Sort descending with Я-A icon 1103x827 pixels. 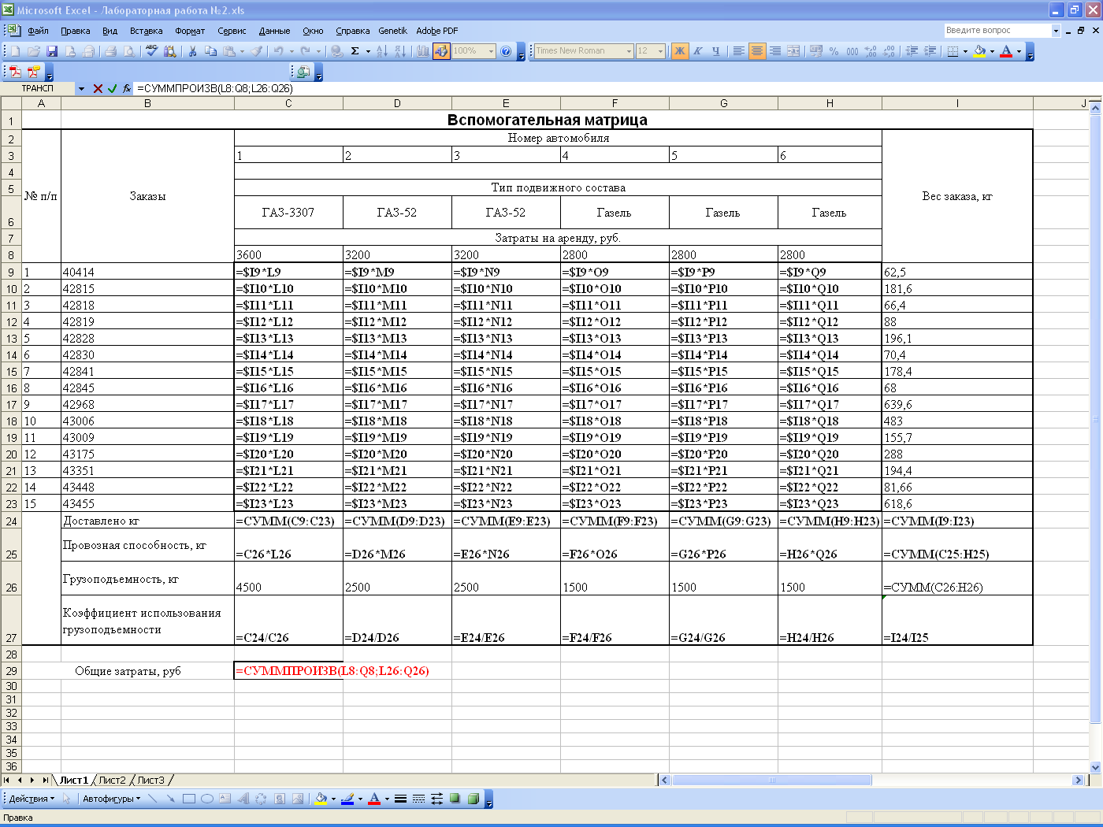click(400, 51)
